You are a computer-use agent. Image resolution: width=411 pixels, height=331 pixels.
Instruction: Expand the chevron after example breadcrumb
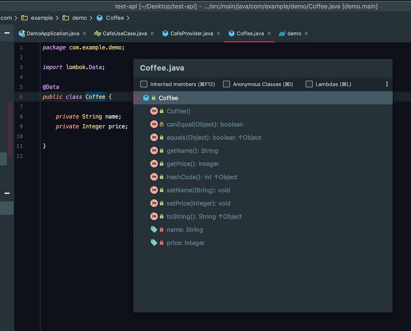pos(57,18)
